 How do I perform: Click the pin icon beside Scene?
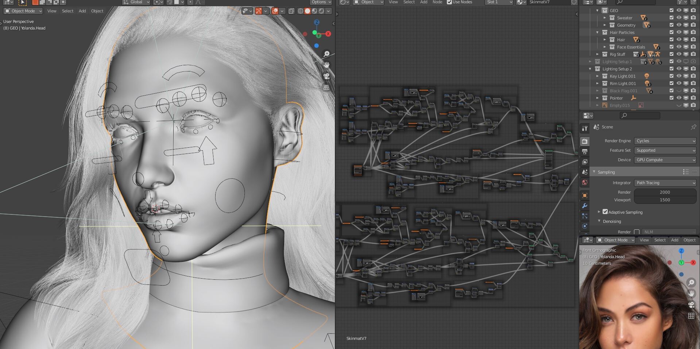coord(693,127)
